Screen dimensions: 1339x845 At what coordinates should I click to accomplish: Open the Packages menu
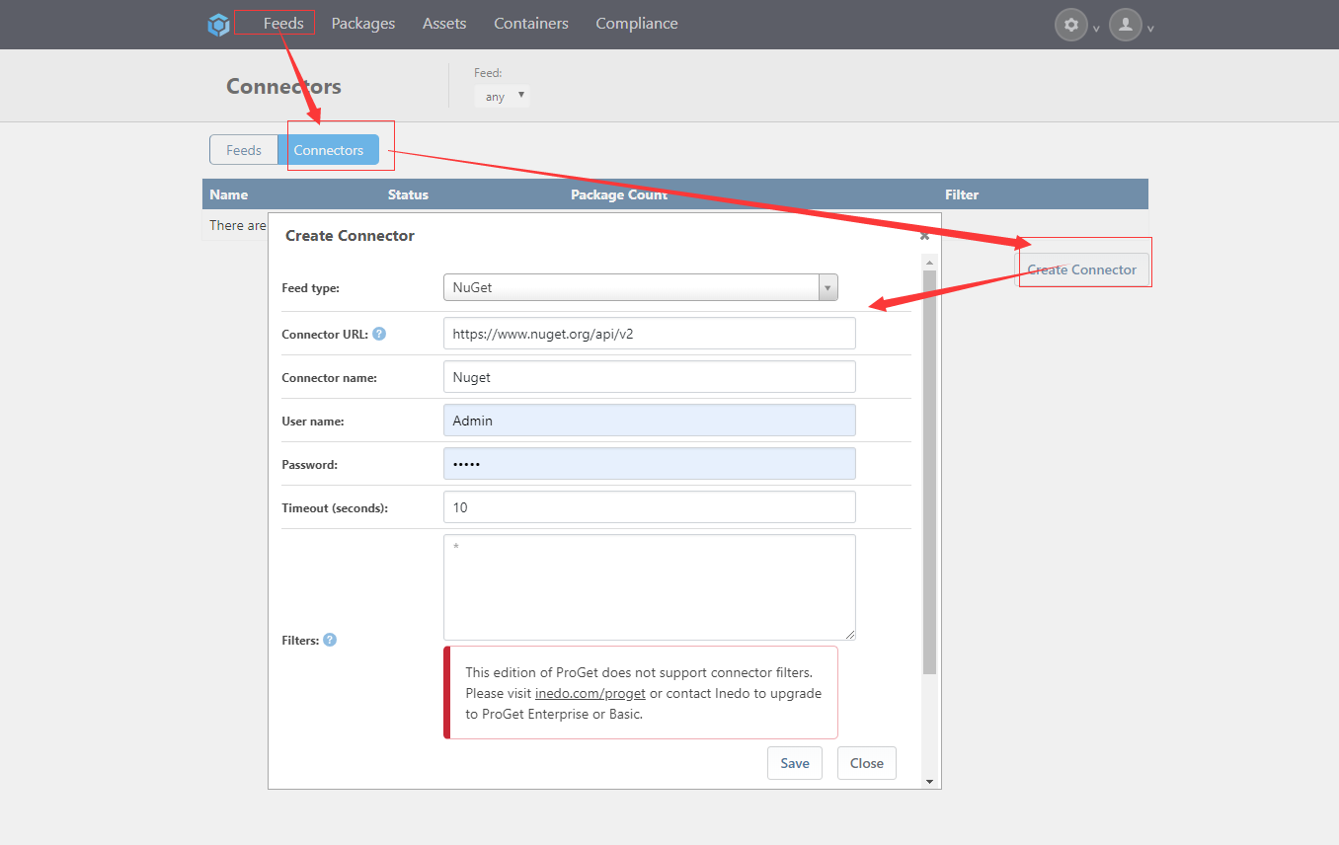[x=363, y=23]
